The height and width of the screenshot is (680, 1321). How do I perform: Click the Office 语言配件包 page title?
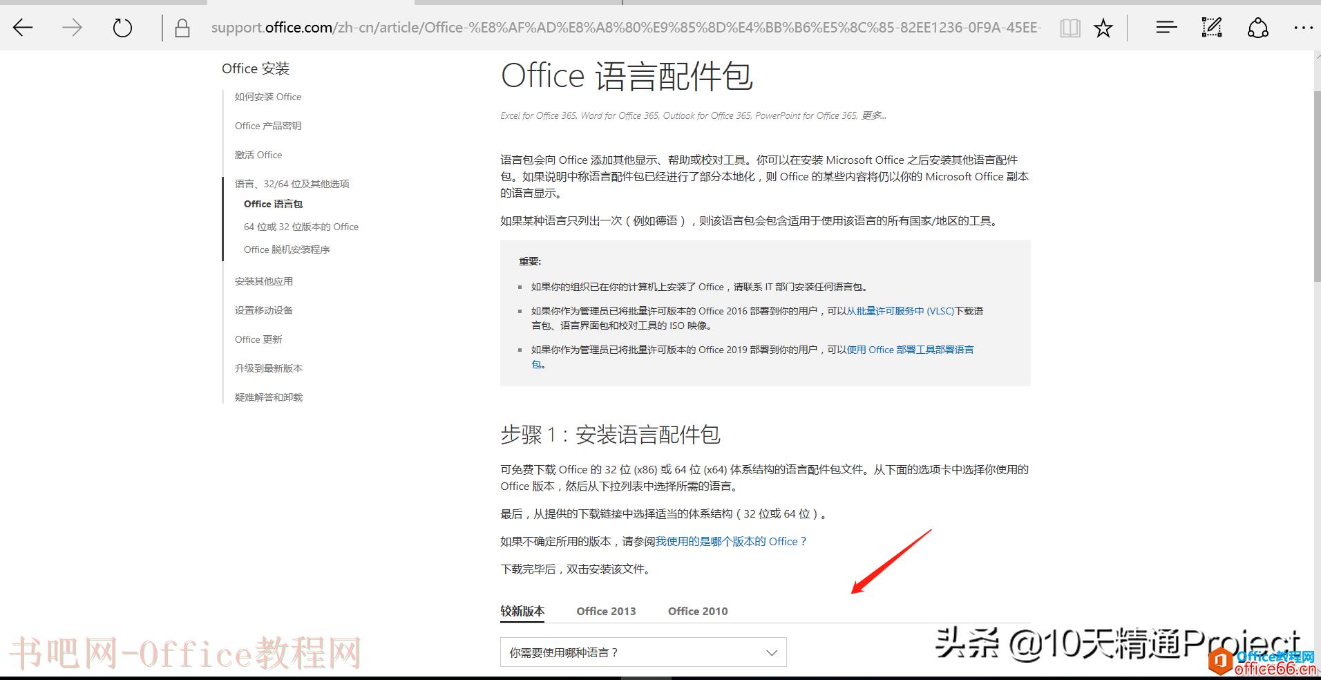coord(627,76)
